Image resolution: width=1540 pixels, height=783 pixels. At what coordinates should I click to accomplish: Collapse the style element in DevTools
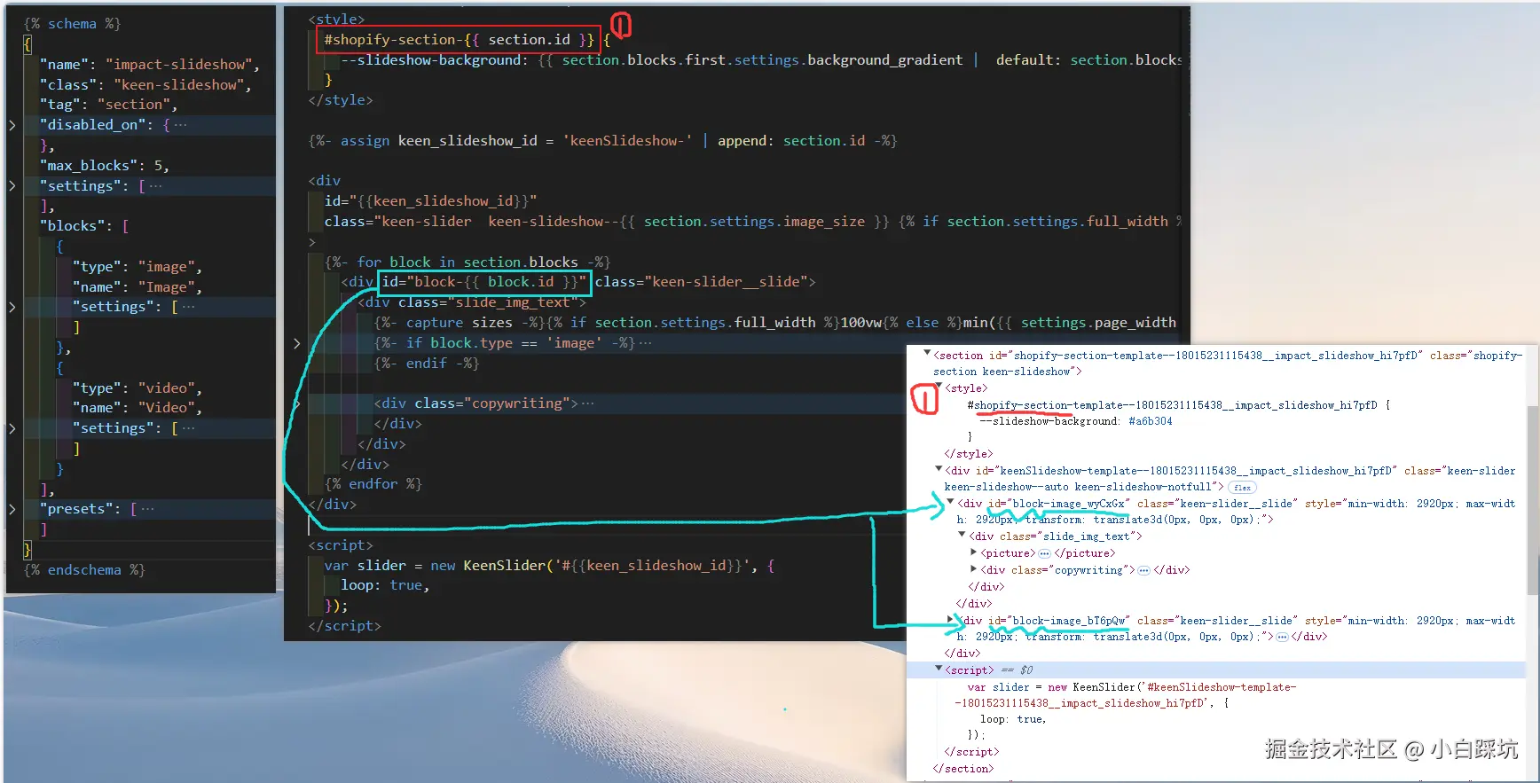pyautogui.click(x=939, y=387)
